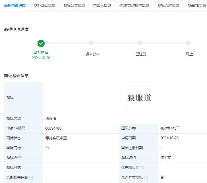Screen dimensions: 207x183
Task: Open the 商品/服务项 tab
Action: 197,5
